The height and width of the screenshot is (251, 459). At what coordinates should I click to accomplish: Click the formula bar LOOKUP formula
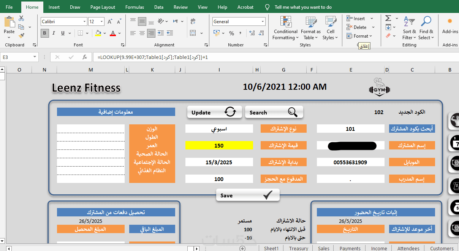point(153,57)
